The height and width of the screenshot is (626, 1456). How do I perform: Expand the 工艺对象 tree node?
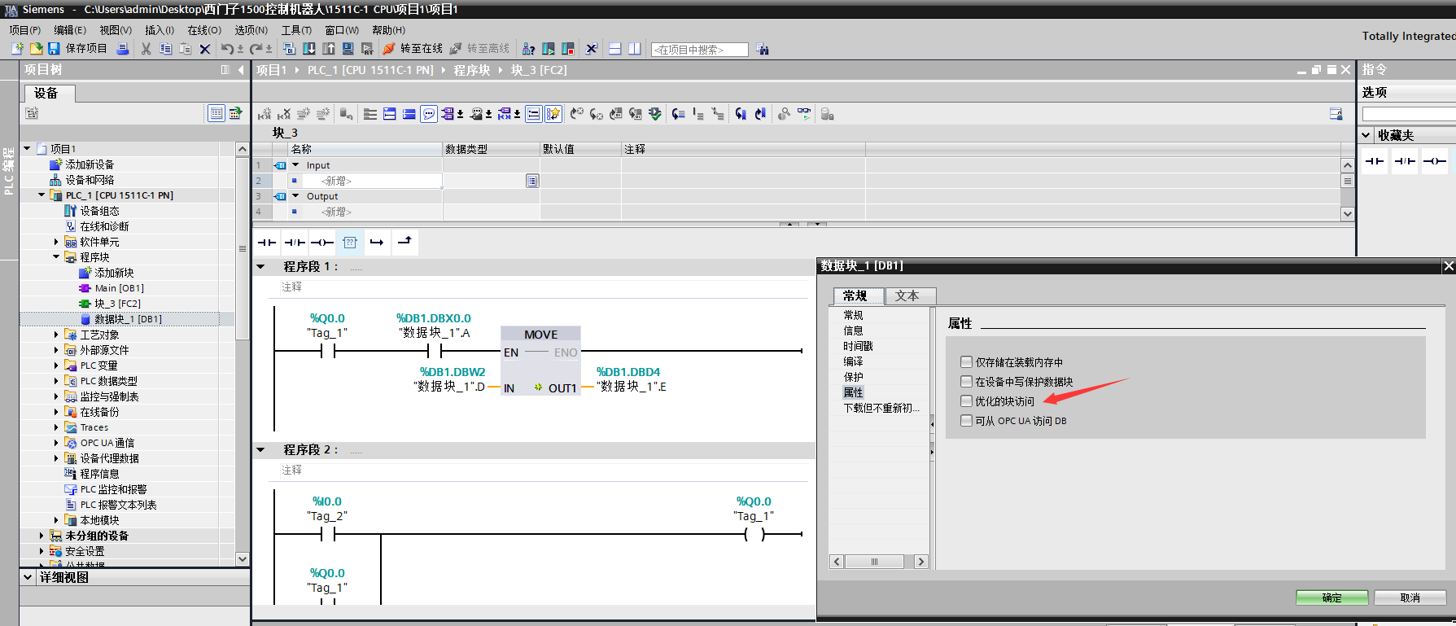(56, 335)
